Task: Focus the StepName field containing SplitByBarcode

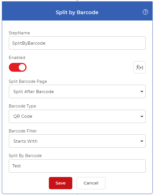Action: 77,43
